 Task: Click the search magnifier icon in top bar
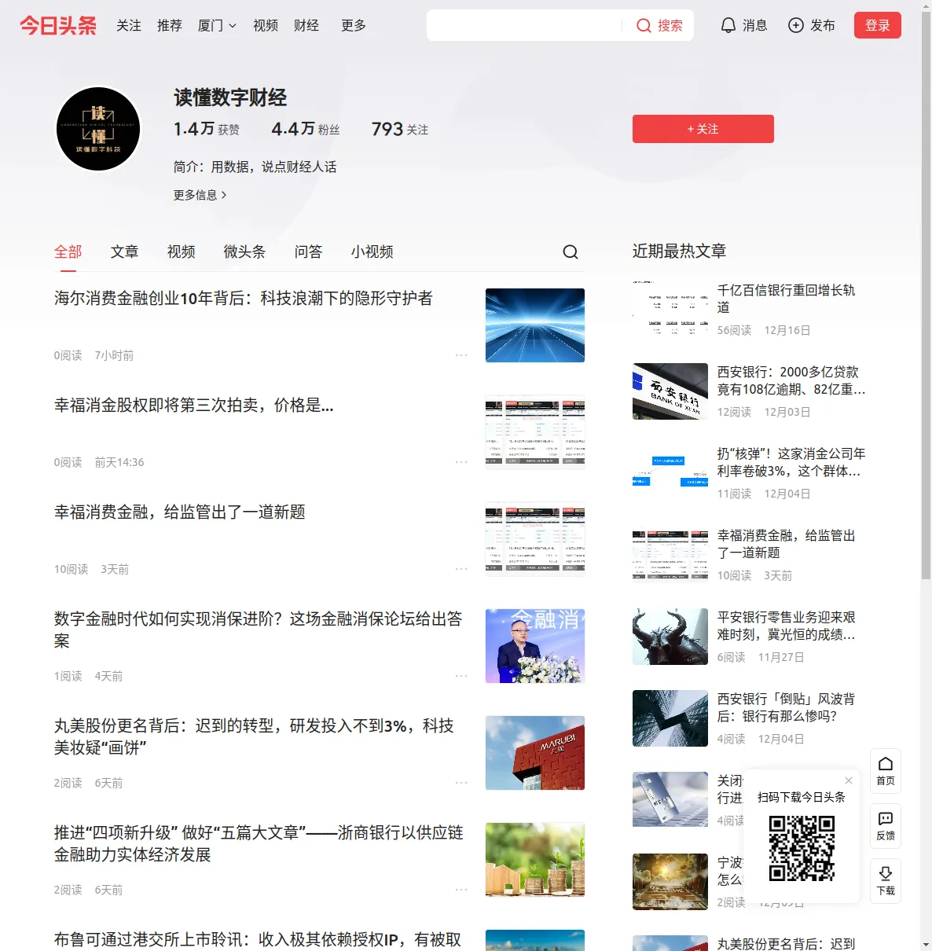[644, 26]
